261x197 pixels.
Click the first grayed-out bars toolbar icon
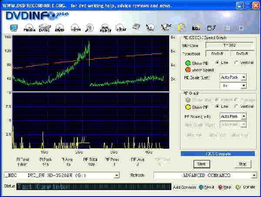226,28
